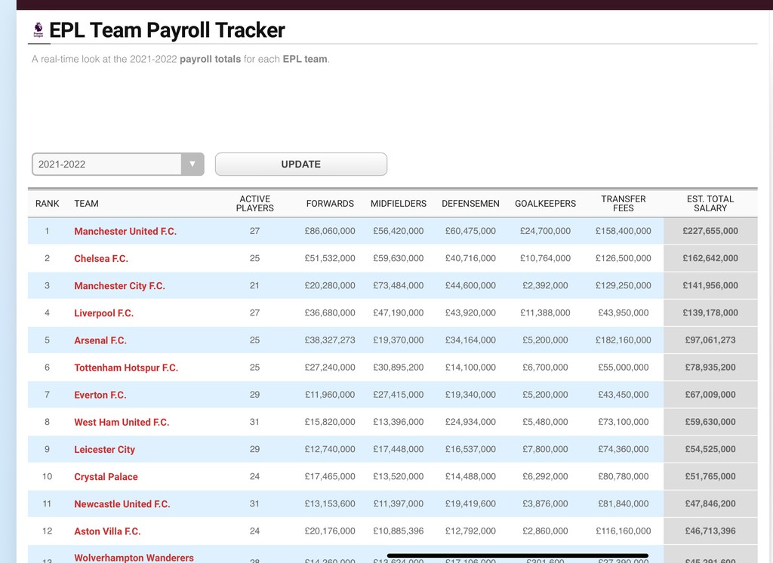Image resolution: width=773 pixels, height=563 pixels.
Task: Sort by FORWARDS column header
Action: click(330, 204)
